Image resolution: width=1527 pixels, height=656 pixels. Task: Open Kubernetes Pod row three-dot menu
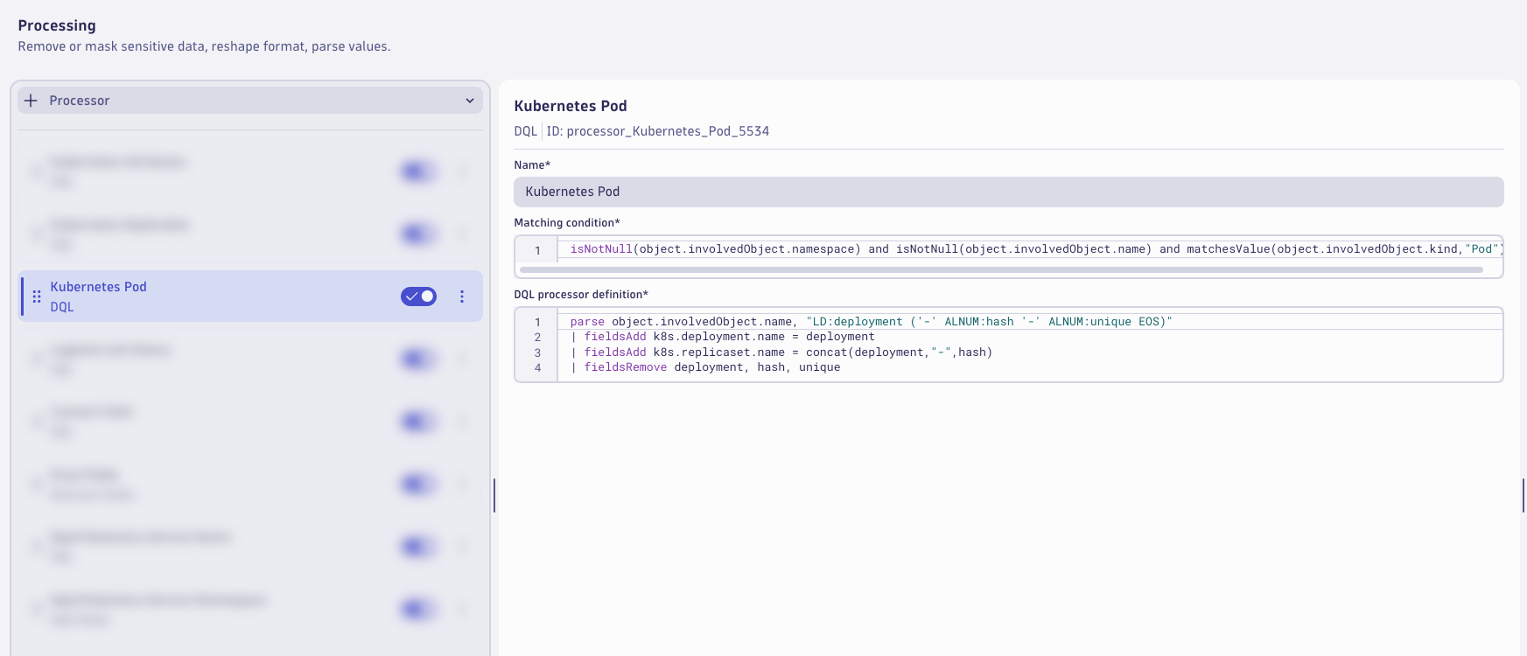pos(462,297)
